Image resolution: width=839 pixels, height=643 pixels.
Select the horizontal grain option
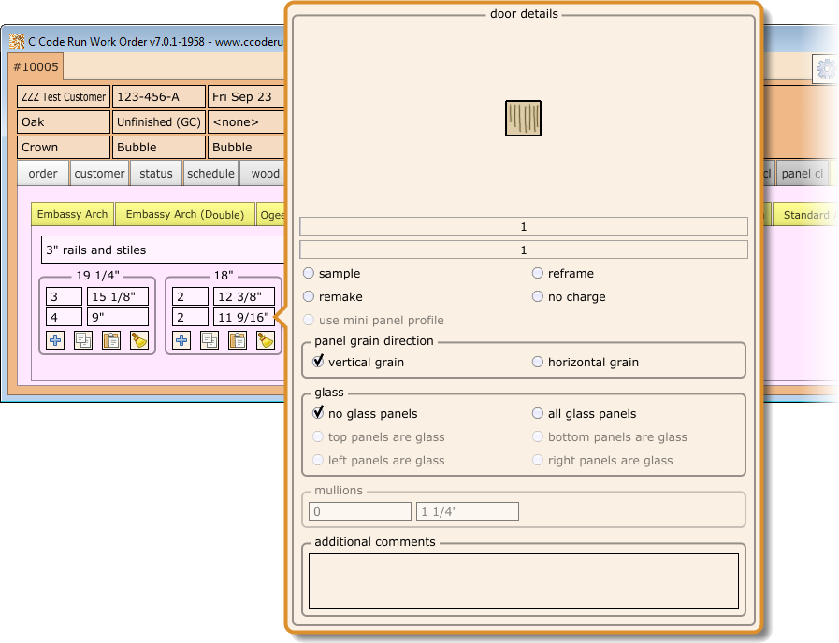pos(538,362)
